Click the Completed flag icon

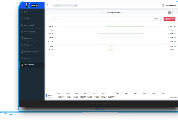[22, 25]
